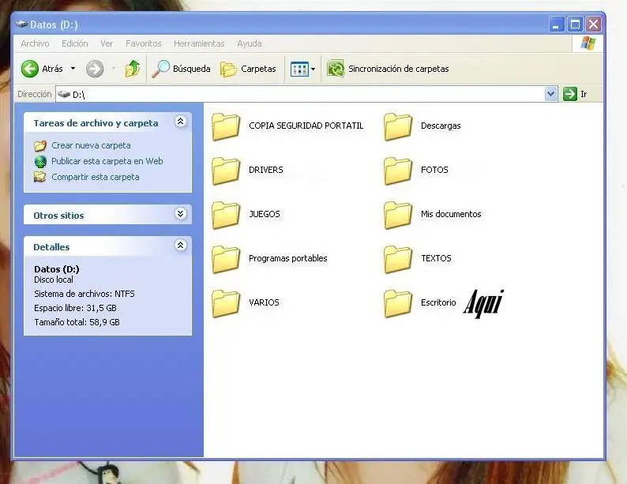The height and width of the screenshot is (484, 627).
Task: Click the COPIA SEGURIDAD PORTATIL label
Action: [x=306, y=126]
